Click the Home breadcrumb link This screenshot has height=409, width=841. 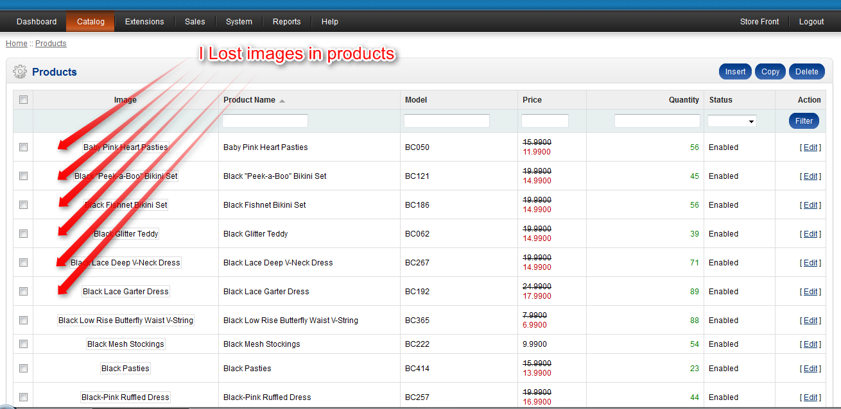pos(17,44)
